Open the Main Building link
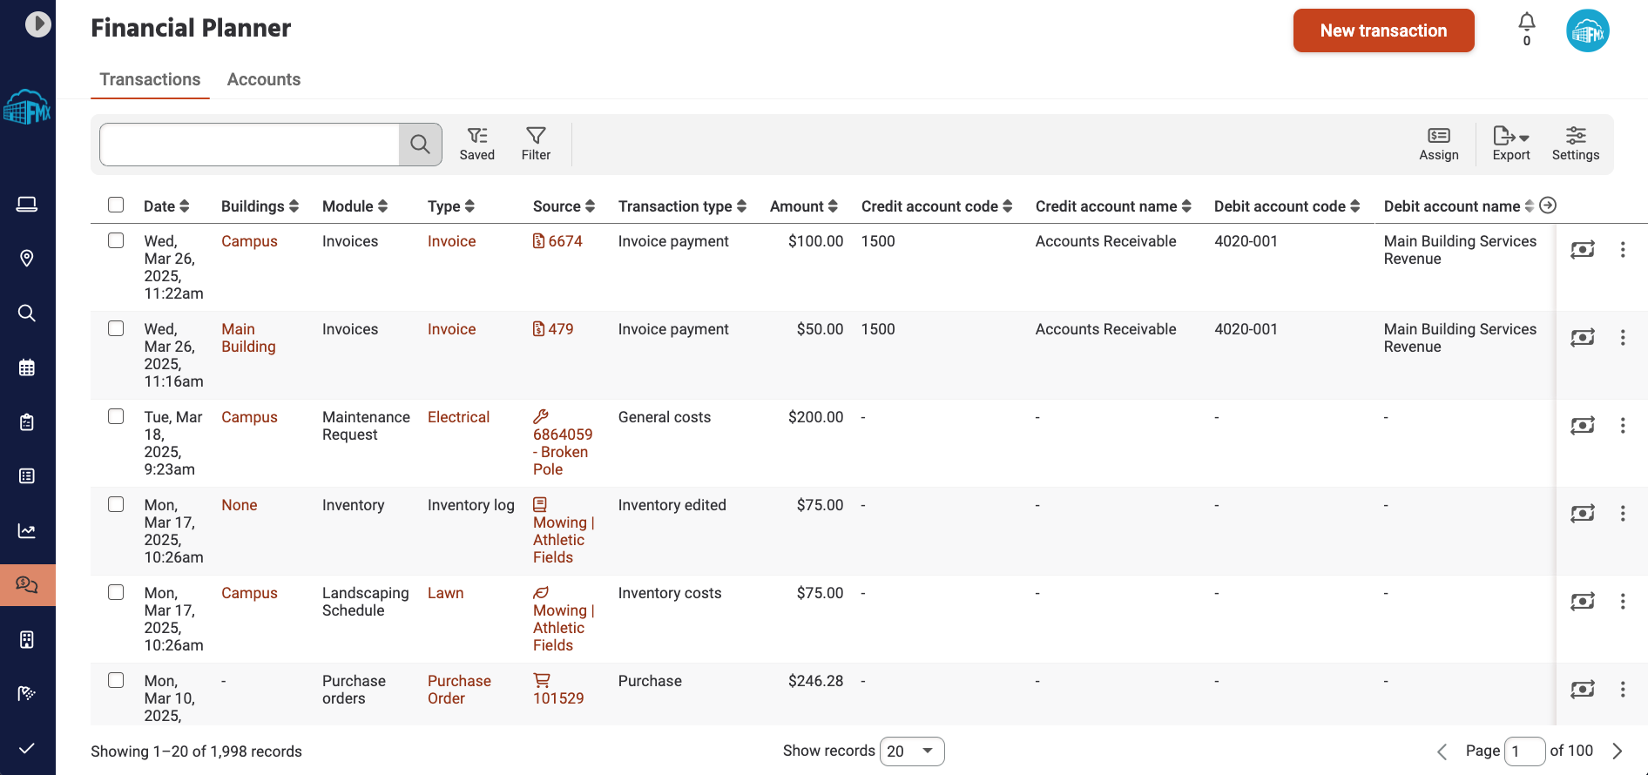The image size is (1648, 775). (x=248, y=338)
